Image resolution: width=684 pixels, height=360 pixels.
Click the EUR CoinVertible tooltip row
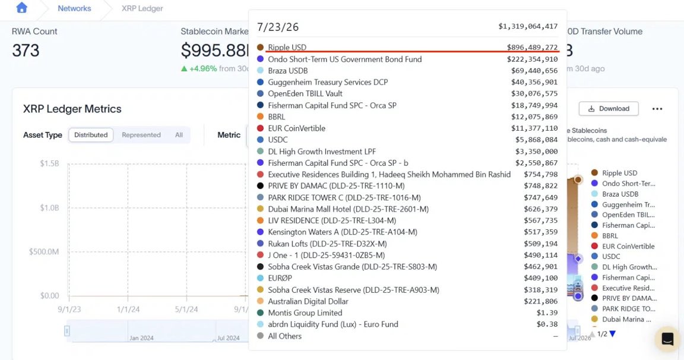click(407, 128)
